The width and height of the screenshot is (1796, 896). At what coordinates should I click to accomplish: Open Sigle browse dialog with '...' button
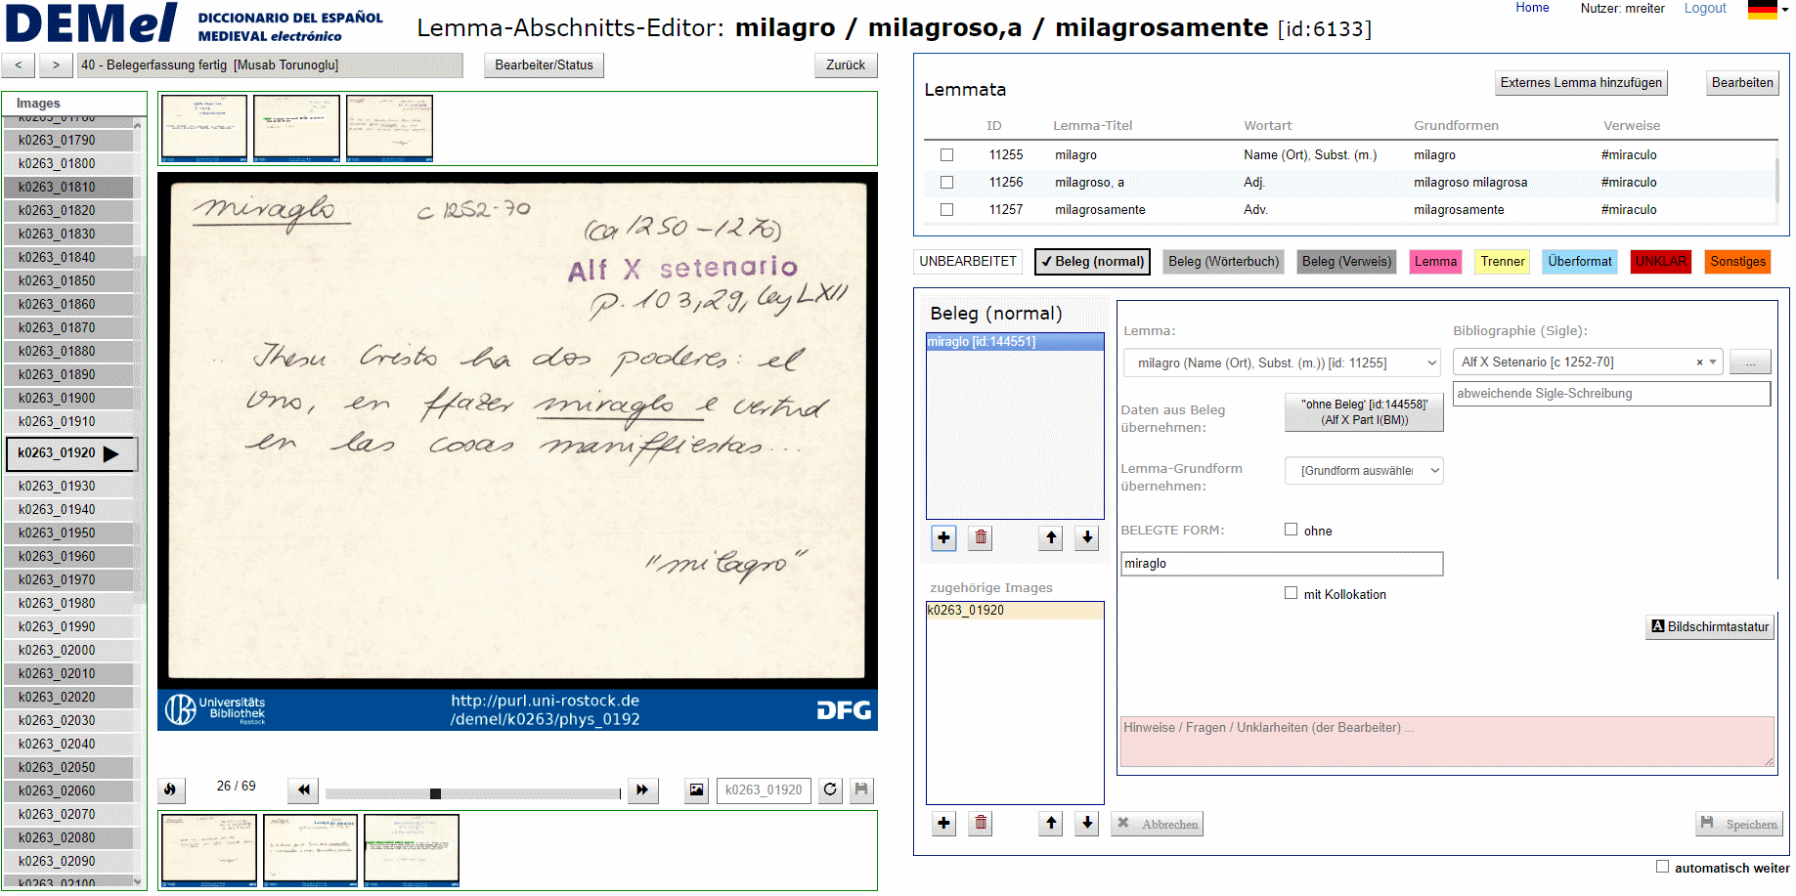(x=1750, y=363)
